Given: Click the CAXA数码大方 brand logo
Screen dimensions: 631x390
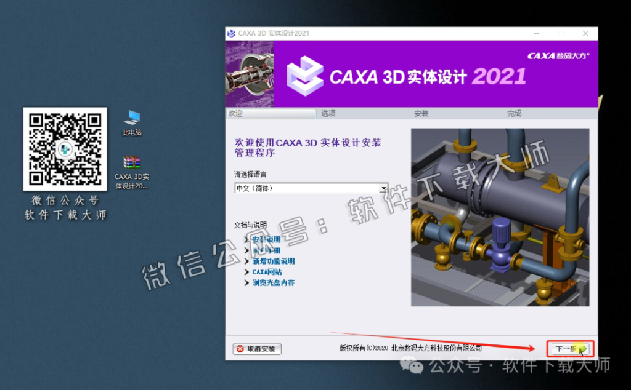Looking at the screenshot, I should click(x=558, y=55).
